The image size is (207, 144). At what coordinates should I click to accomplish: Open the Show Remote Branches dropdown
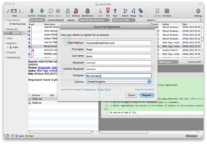(x=94, y=20)
